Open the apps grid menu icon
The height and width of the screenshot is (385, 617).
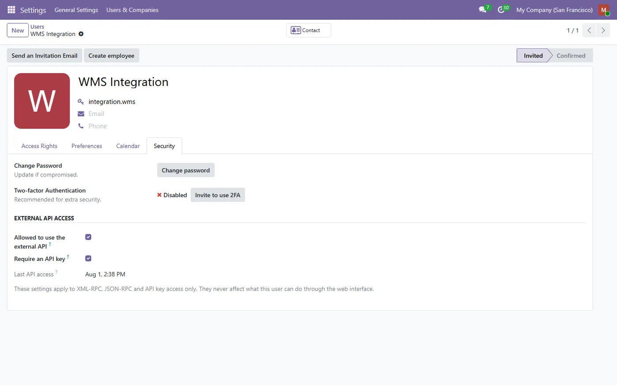tap(11, 10)
